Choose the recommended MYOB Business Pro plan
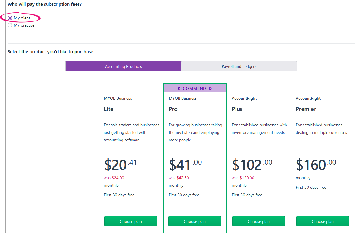This screenshot has height=233, width=362. point(195,221)
